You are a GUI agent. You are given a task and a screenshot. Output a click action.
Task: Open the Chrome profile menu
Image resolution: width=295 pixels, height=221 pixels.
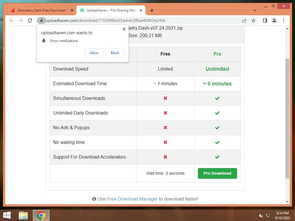pos(274,20)
